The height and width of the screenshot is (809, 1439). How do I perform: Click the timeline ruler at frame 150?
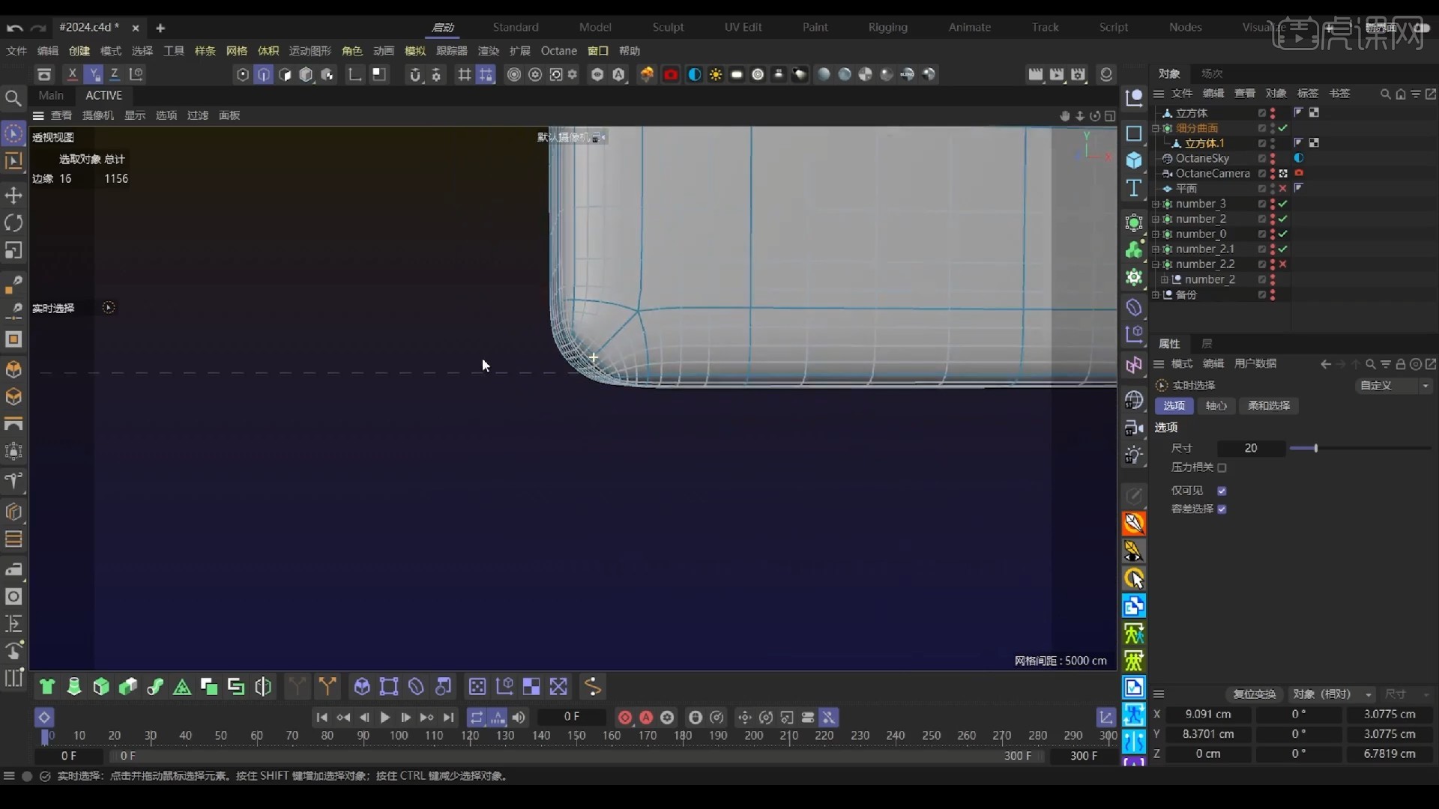pyautogui.click(x=576, y=736)
